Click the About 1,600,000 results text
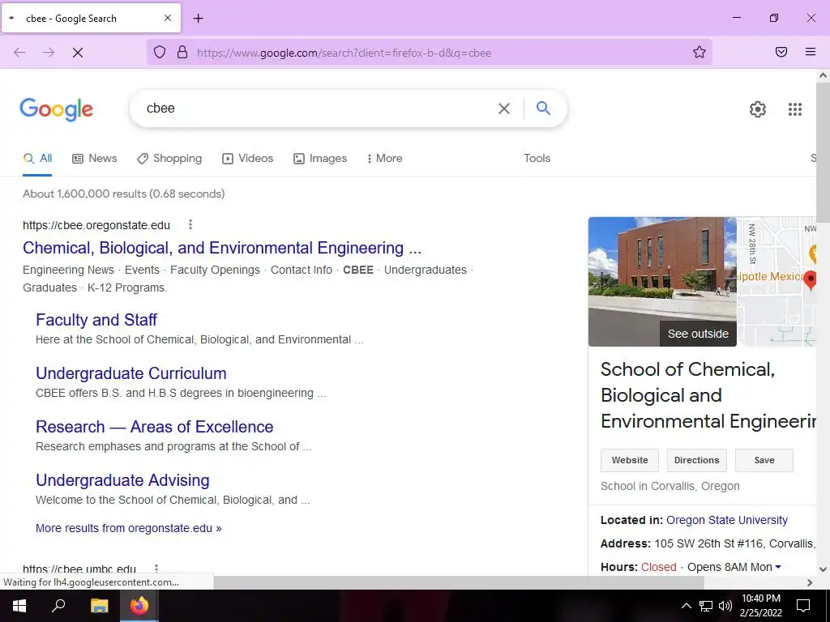Screen dimensions: 830x622 pos(124,194)
